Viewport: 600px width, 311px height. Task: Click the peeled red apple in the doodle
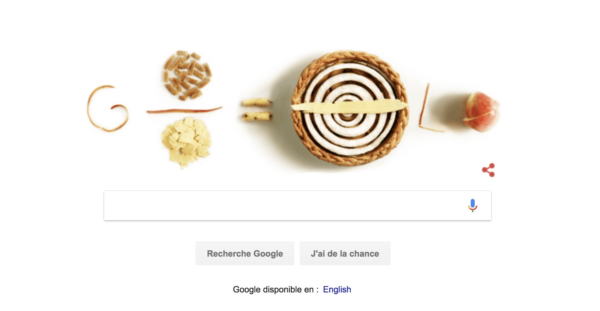(x=481, y=112)
